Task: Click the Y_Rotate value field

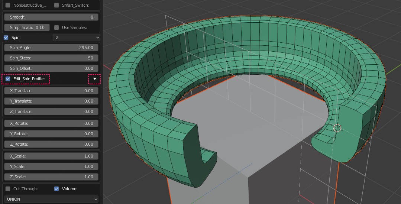Action: pyautogui.click(x=51, y=134)
